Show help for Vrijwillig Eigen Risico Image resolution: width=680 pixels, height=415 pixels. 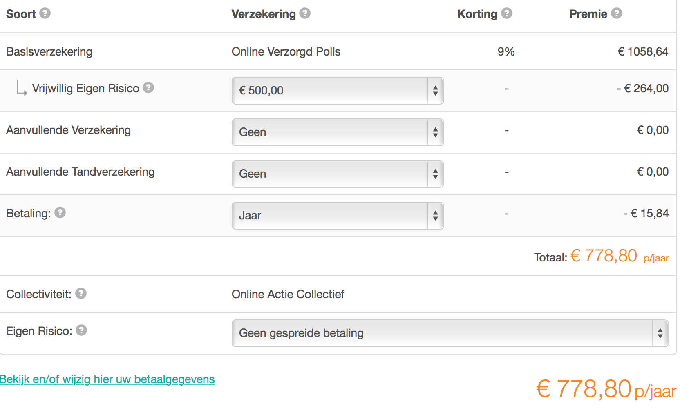(148, 87)
